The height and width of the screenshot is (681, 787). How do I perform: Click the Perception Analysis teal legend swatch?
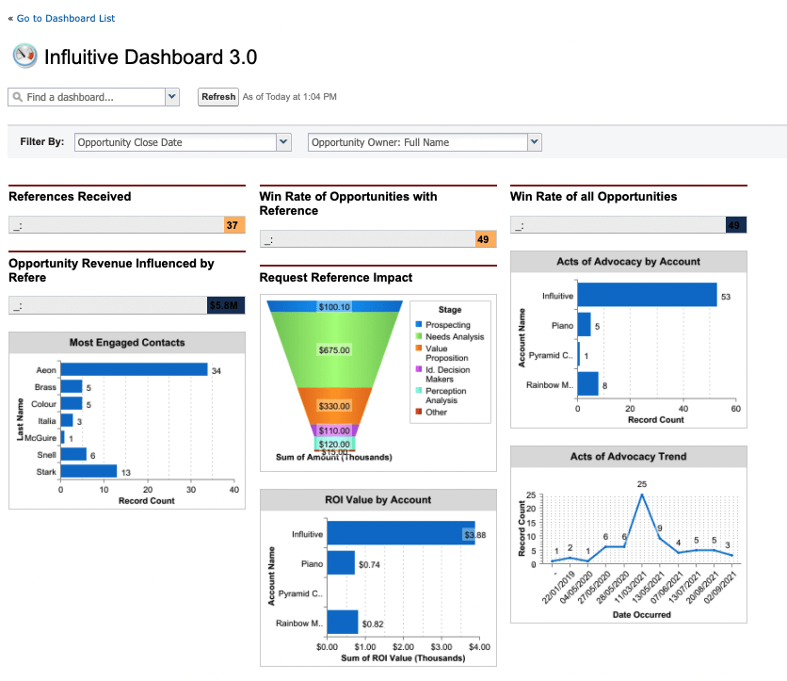(419, 390)
